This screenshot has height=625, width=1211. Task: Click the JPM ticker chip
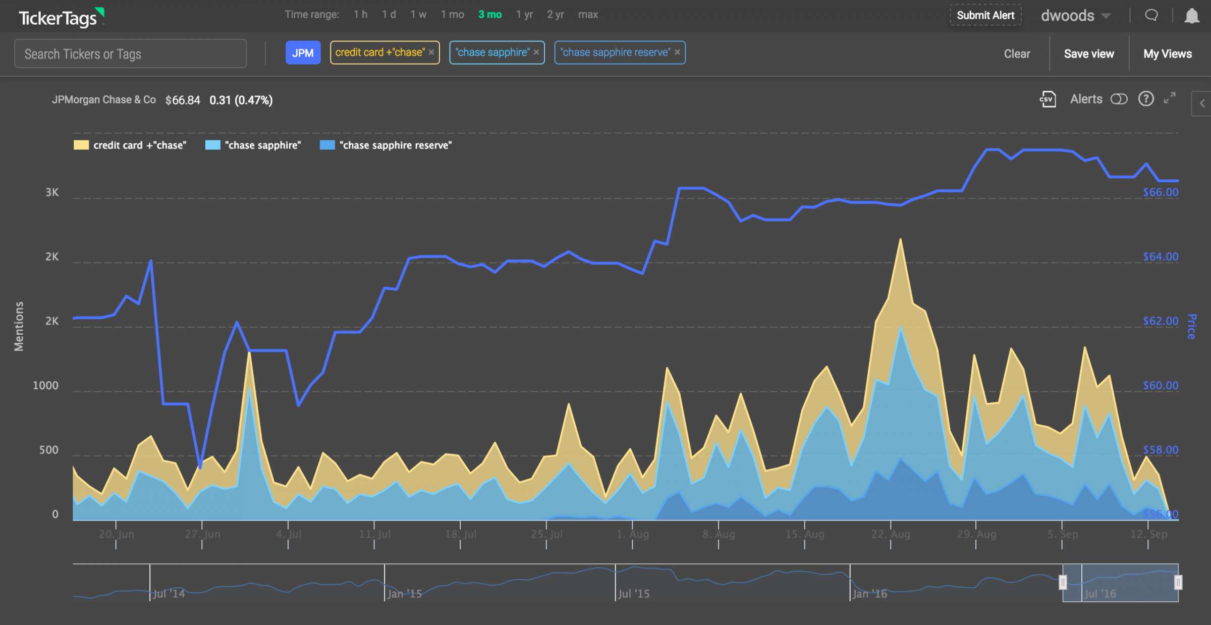303,53
